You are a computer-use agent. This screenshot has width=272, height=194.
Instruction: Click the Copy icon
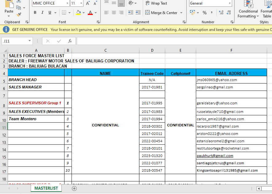tap(18, 7)
